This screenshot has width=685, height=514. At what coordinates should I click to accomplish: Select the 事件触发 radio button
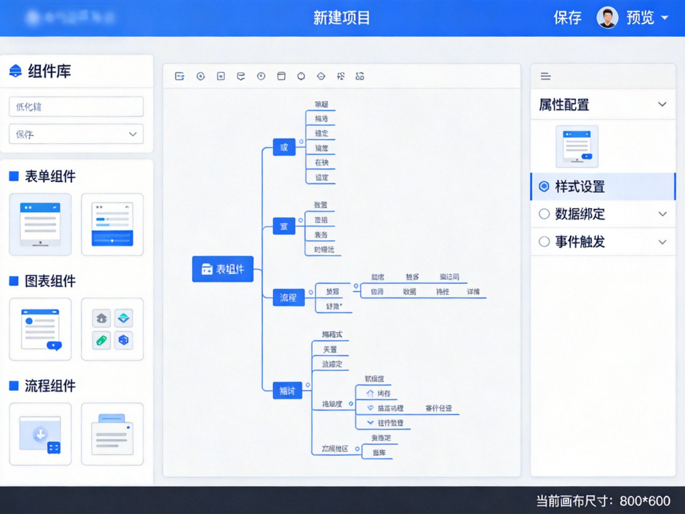click(544, 242)
